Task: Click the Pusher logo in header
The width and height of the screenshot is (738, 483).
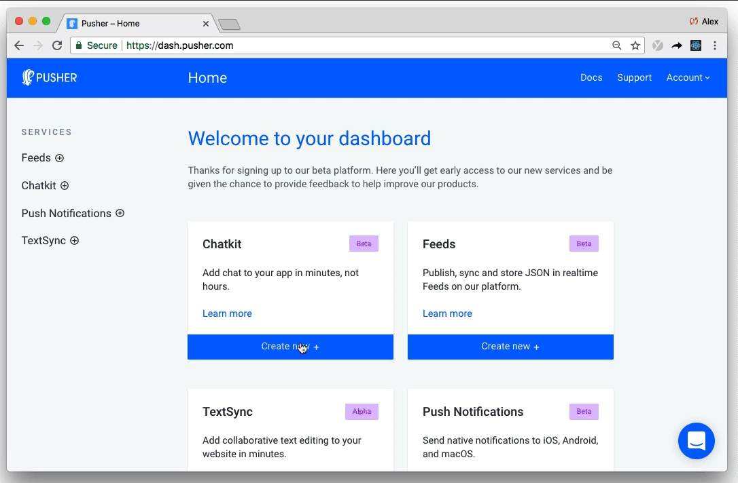Action: [x=50, y=77]
